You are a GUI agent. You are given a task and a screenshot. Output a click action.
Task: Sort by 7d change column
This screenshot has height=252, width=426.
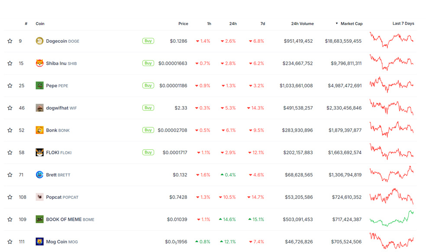pyautogui.click(x=263, y=24)
